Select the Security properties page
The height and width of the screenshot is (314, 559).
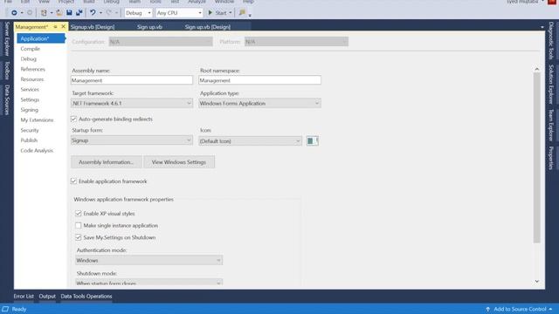tap(30, 130)
